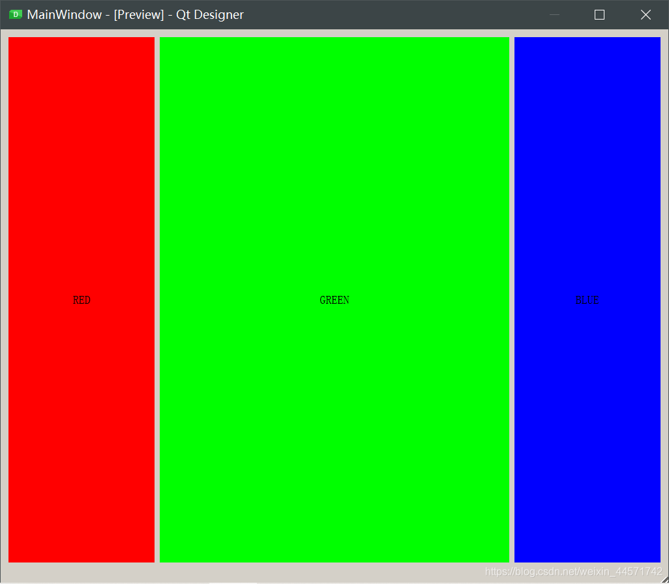669x584 pixels.
Task: Click the Qt Designer icon in the title bar
Action: click(16, 14)
